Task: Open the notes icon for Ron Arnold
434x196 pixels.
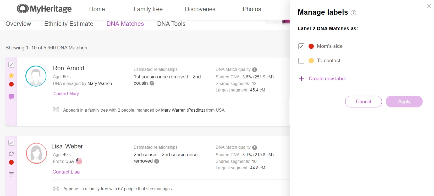Action: coord(11,97)
